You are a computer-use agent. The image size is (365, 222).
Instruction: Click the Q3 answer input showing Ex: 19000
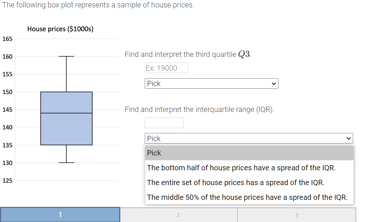tap(166, 68)
